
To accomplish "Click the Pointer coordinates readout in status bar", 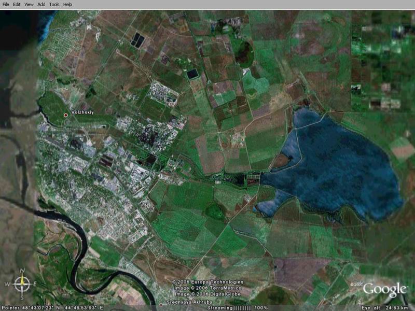I will (52, 308).
